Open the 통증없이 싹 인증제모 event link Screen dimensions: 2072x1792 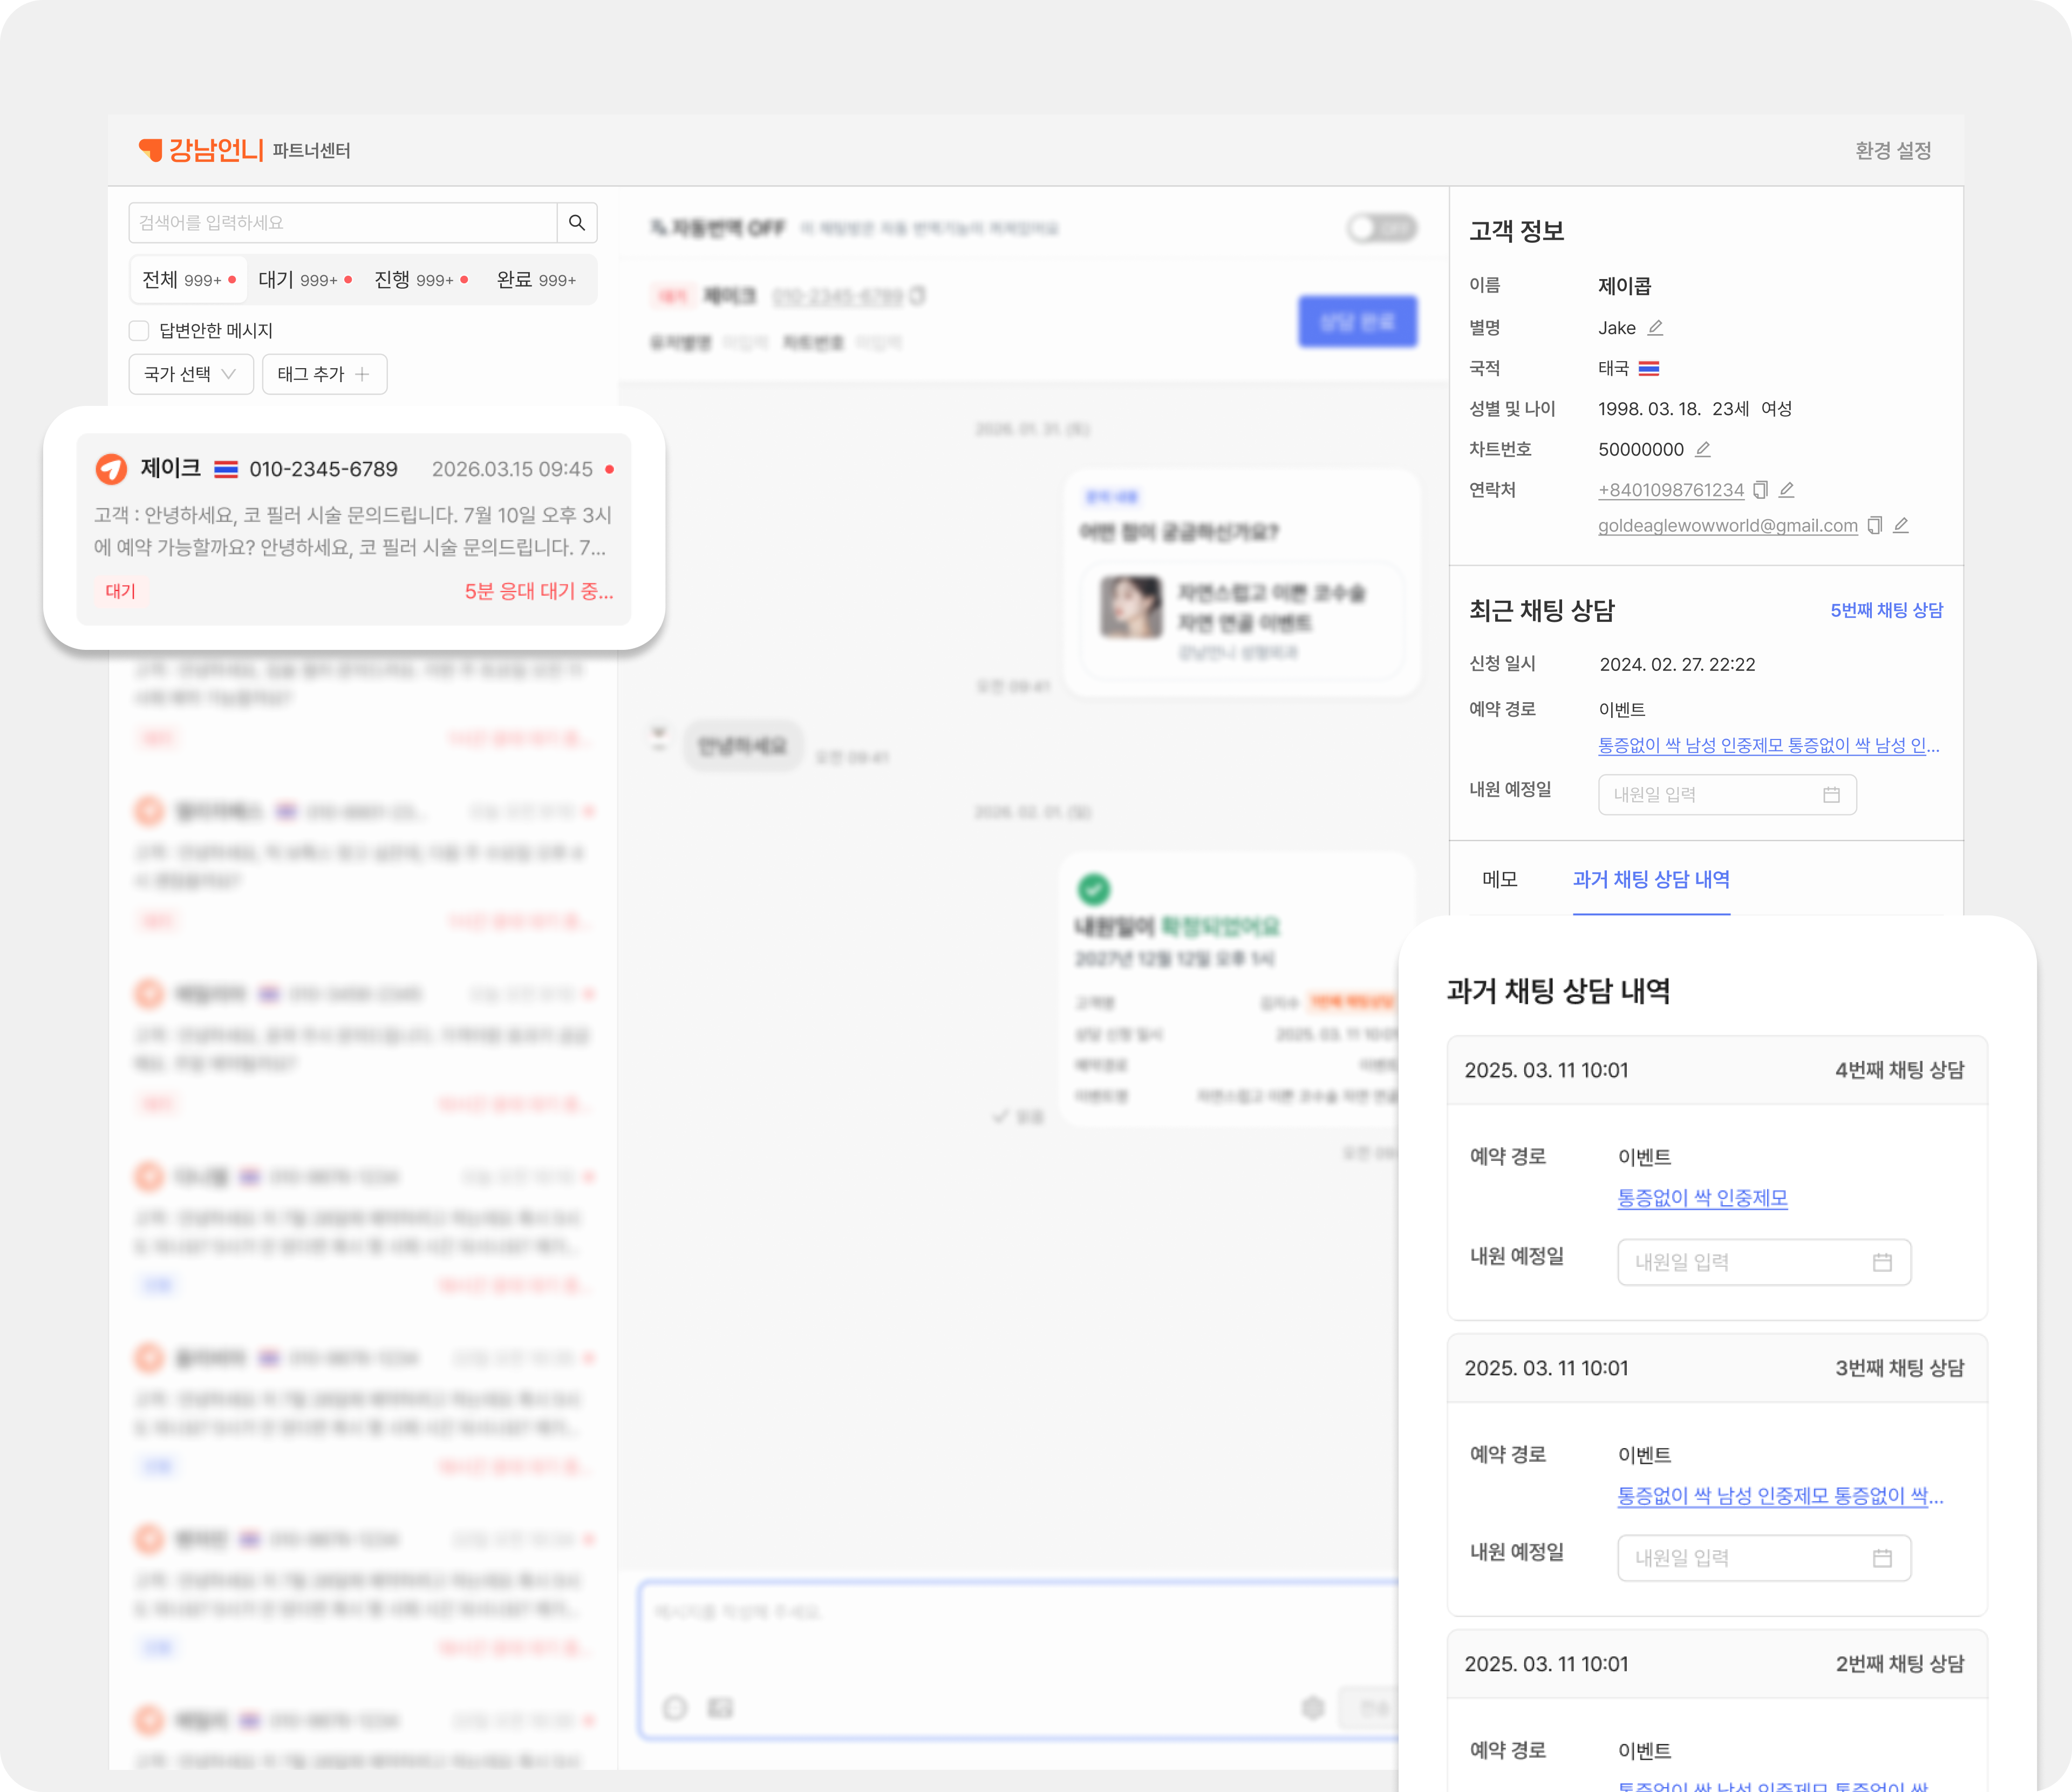coord(1702,1198)
